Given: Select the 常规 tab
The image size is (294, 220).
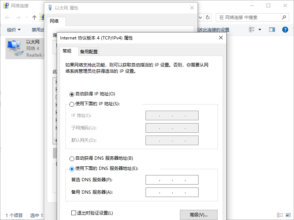Looking at the screenshot, I should pos(68,51).
